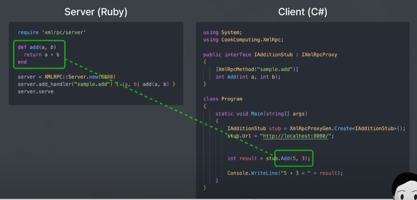This screenshot has height=200, width=417.
Task: Click the "using CookComputing.XmlRpc;" line
Action: 243,40
